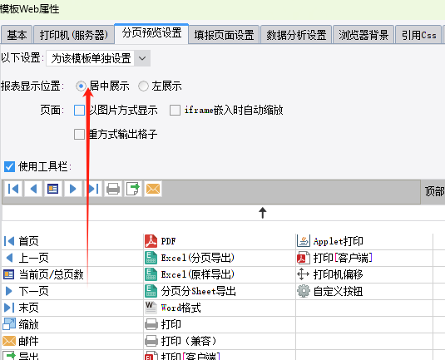
Task: Select the 下一页 icon in list
Action: [x=9, y=291]
